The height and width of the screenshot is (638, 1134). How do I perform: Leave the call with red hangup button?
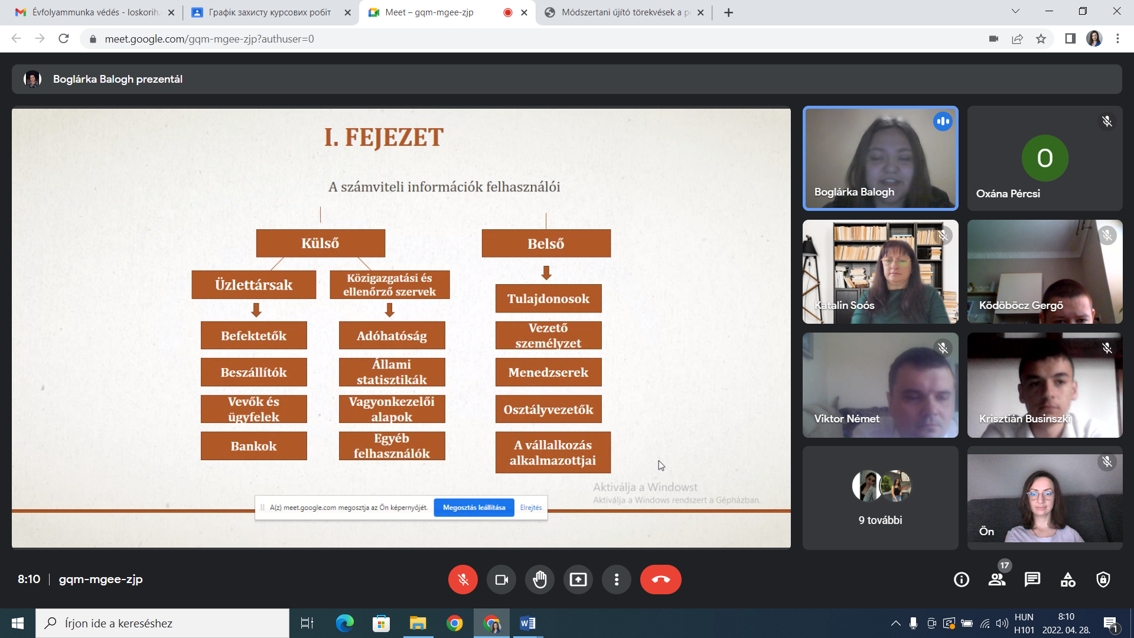(x=660, y=580)
